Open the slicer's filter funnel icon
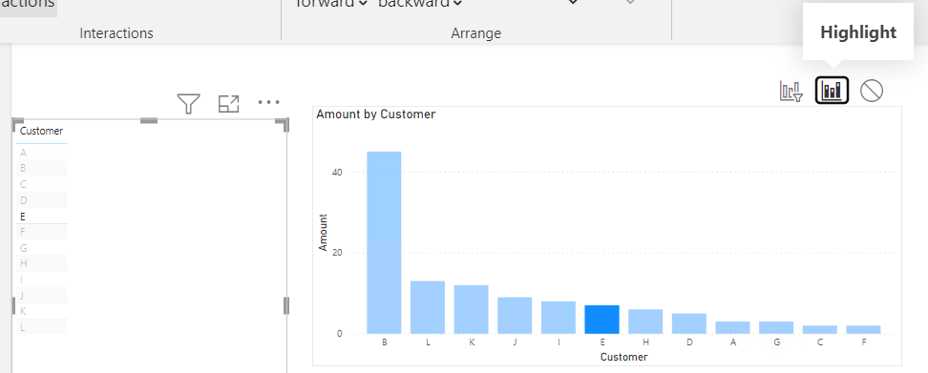 (188, 103)
